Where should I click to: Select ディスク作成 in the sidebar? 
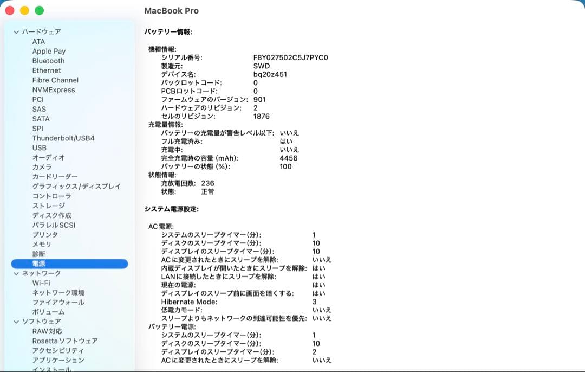point(52,215)
